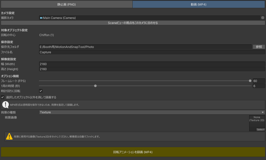266x160 pixels.
Task: Click the 回転の中心 label
Action: (8, 35)
